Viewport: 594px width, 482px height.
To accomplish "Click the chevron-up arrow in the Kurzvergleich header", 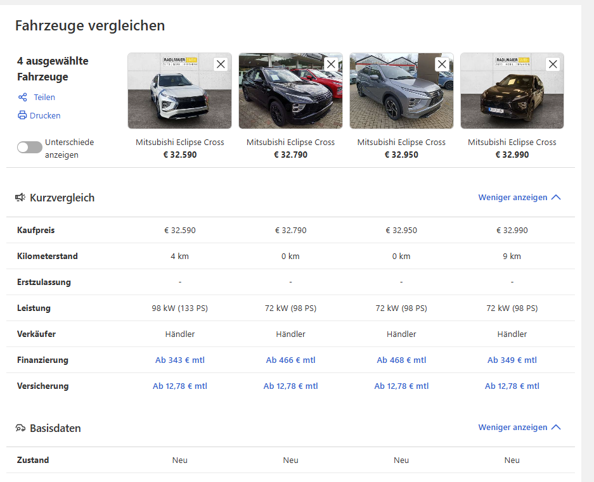I will pos(556,197).
